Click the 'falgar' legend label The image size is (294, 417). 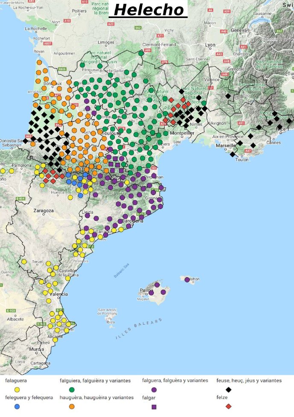coord(149,398)
